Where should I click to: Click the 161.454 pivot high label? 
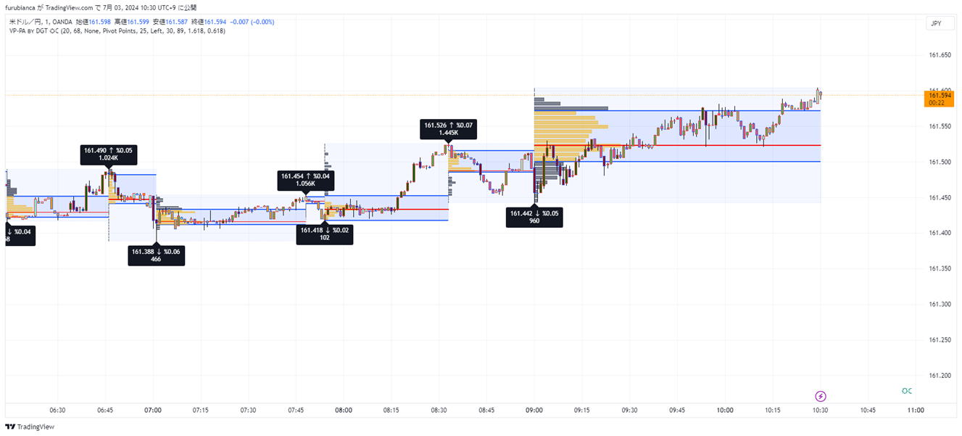point(305,180)
